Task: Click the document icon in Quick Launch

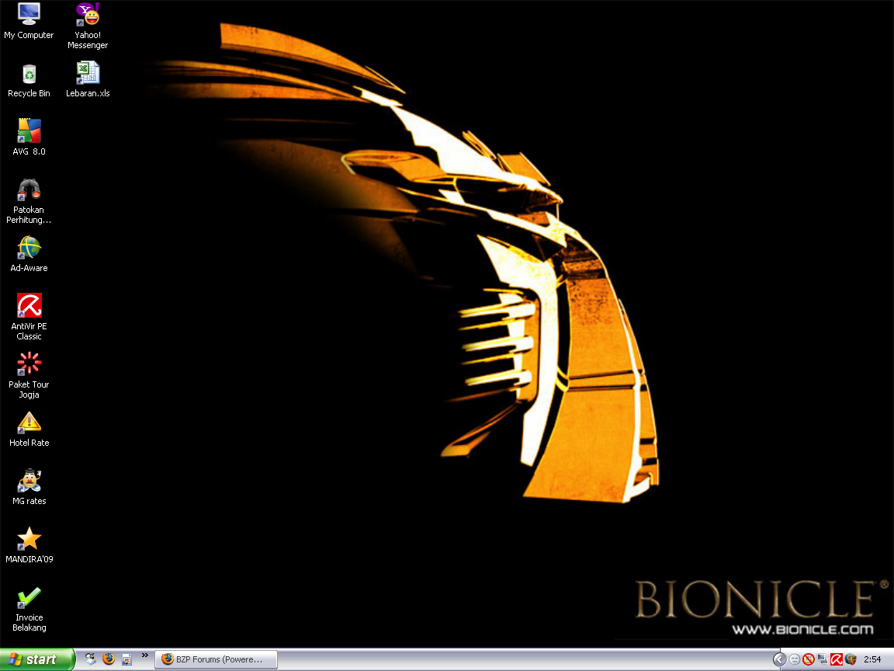Action: (x=126, y=659)
